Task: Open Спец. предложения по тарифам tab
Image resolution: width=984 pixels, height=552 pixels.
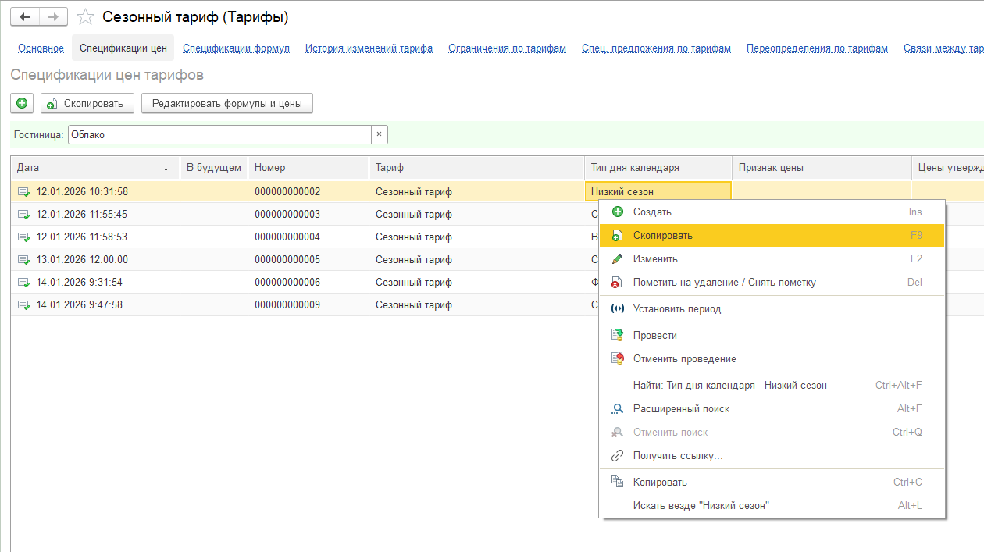Action: tap(656, 48)
